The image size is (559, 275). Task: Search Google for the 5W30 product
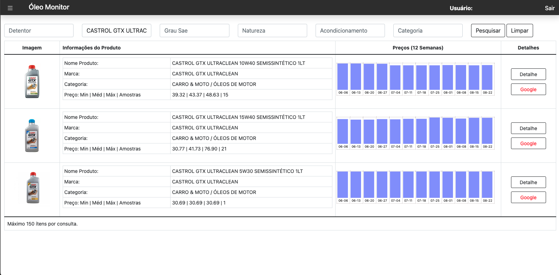coord(528,197)
